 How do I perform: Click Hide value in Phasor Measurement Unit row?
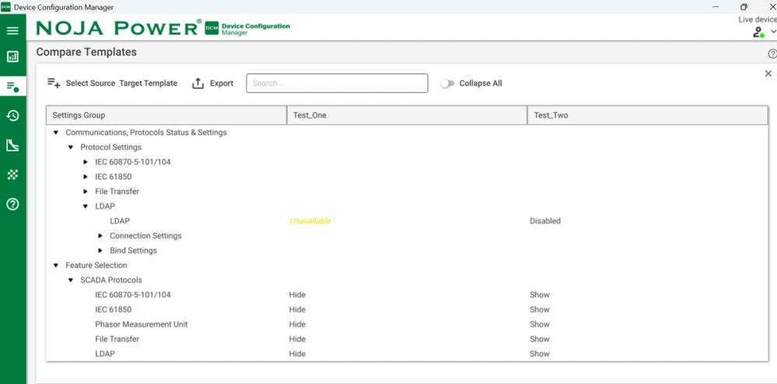298,324
